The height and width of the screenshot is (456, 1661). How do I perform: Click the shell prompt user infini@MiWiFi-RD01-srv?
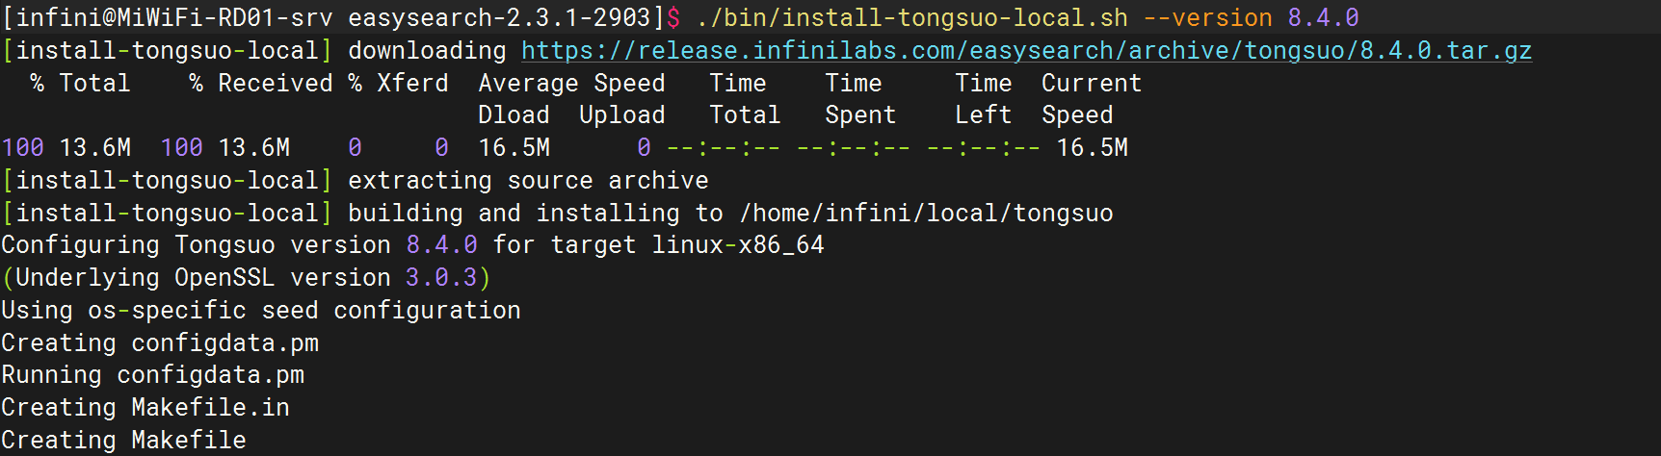(174, 17)
